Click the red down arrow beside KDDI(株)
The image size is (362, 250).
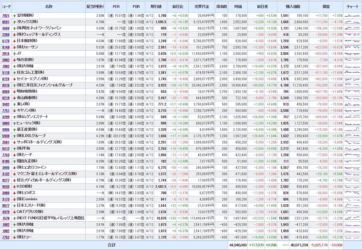click(x=14, y=186)
